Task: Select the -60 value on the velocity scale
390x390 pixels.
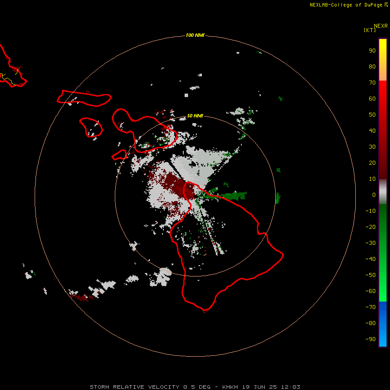Action: [370, 291]
